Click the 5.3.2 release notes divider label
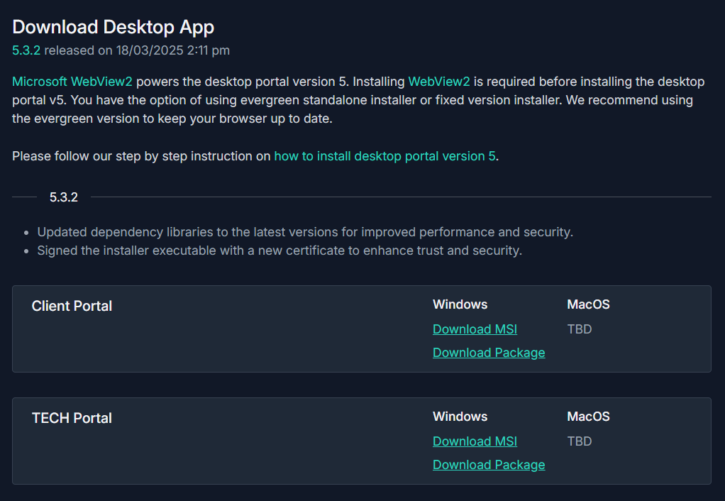The height and width of the screenshot is (501, 725). [x=64, y=197]
